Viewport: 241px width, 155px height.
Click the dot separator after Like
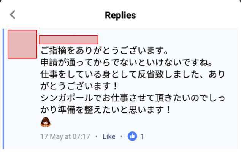[121, 136]
